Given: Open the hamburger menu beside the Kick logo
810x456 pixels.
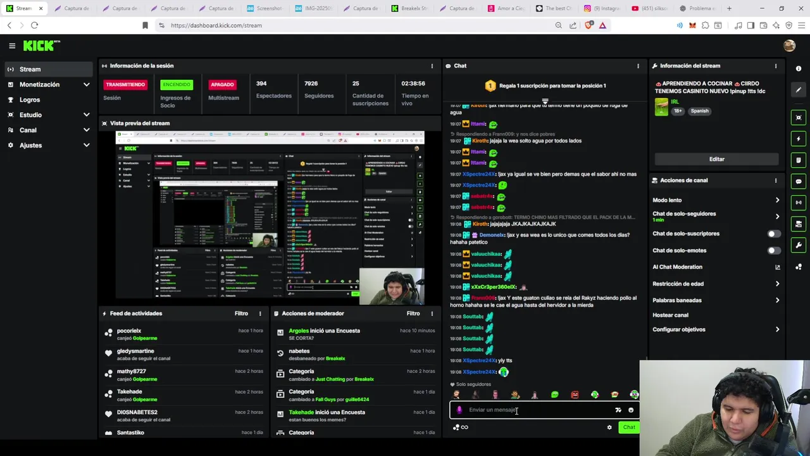Looking at the screenshot, I should coord(12,46).
